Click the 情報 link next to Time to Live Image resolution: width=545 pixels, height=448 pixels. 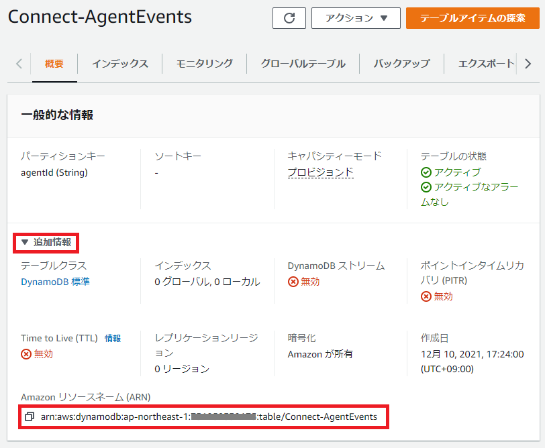click(x=113, y=338)
